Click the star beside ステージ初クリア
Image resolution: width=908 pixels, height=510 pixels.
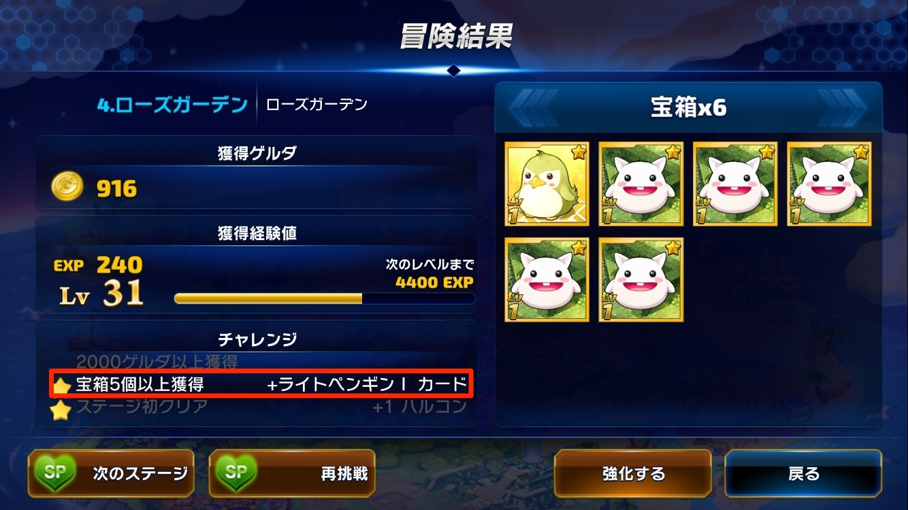[x=62, y=410]
